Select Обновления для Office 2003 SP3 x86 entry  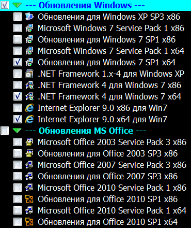[x=108, y=153]
